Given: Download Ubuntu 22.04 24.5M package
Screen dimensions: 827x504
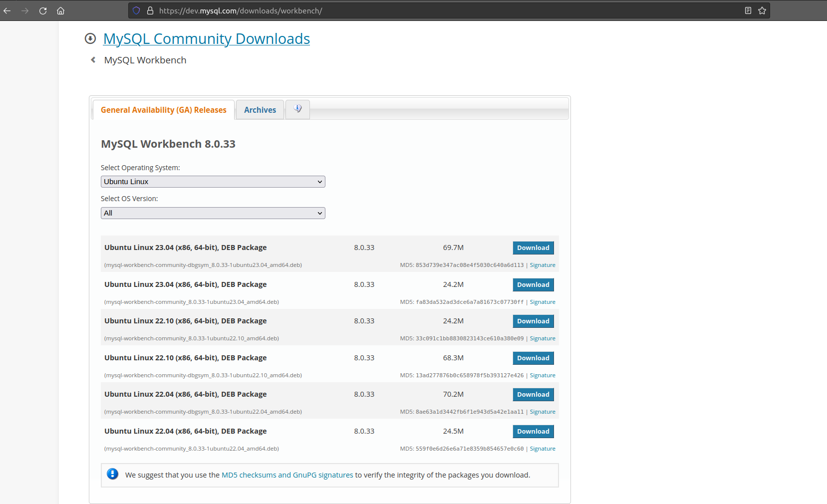Looking at the screenshot, I should (x=533, y=432).
